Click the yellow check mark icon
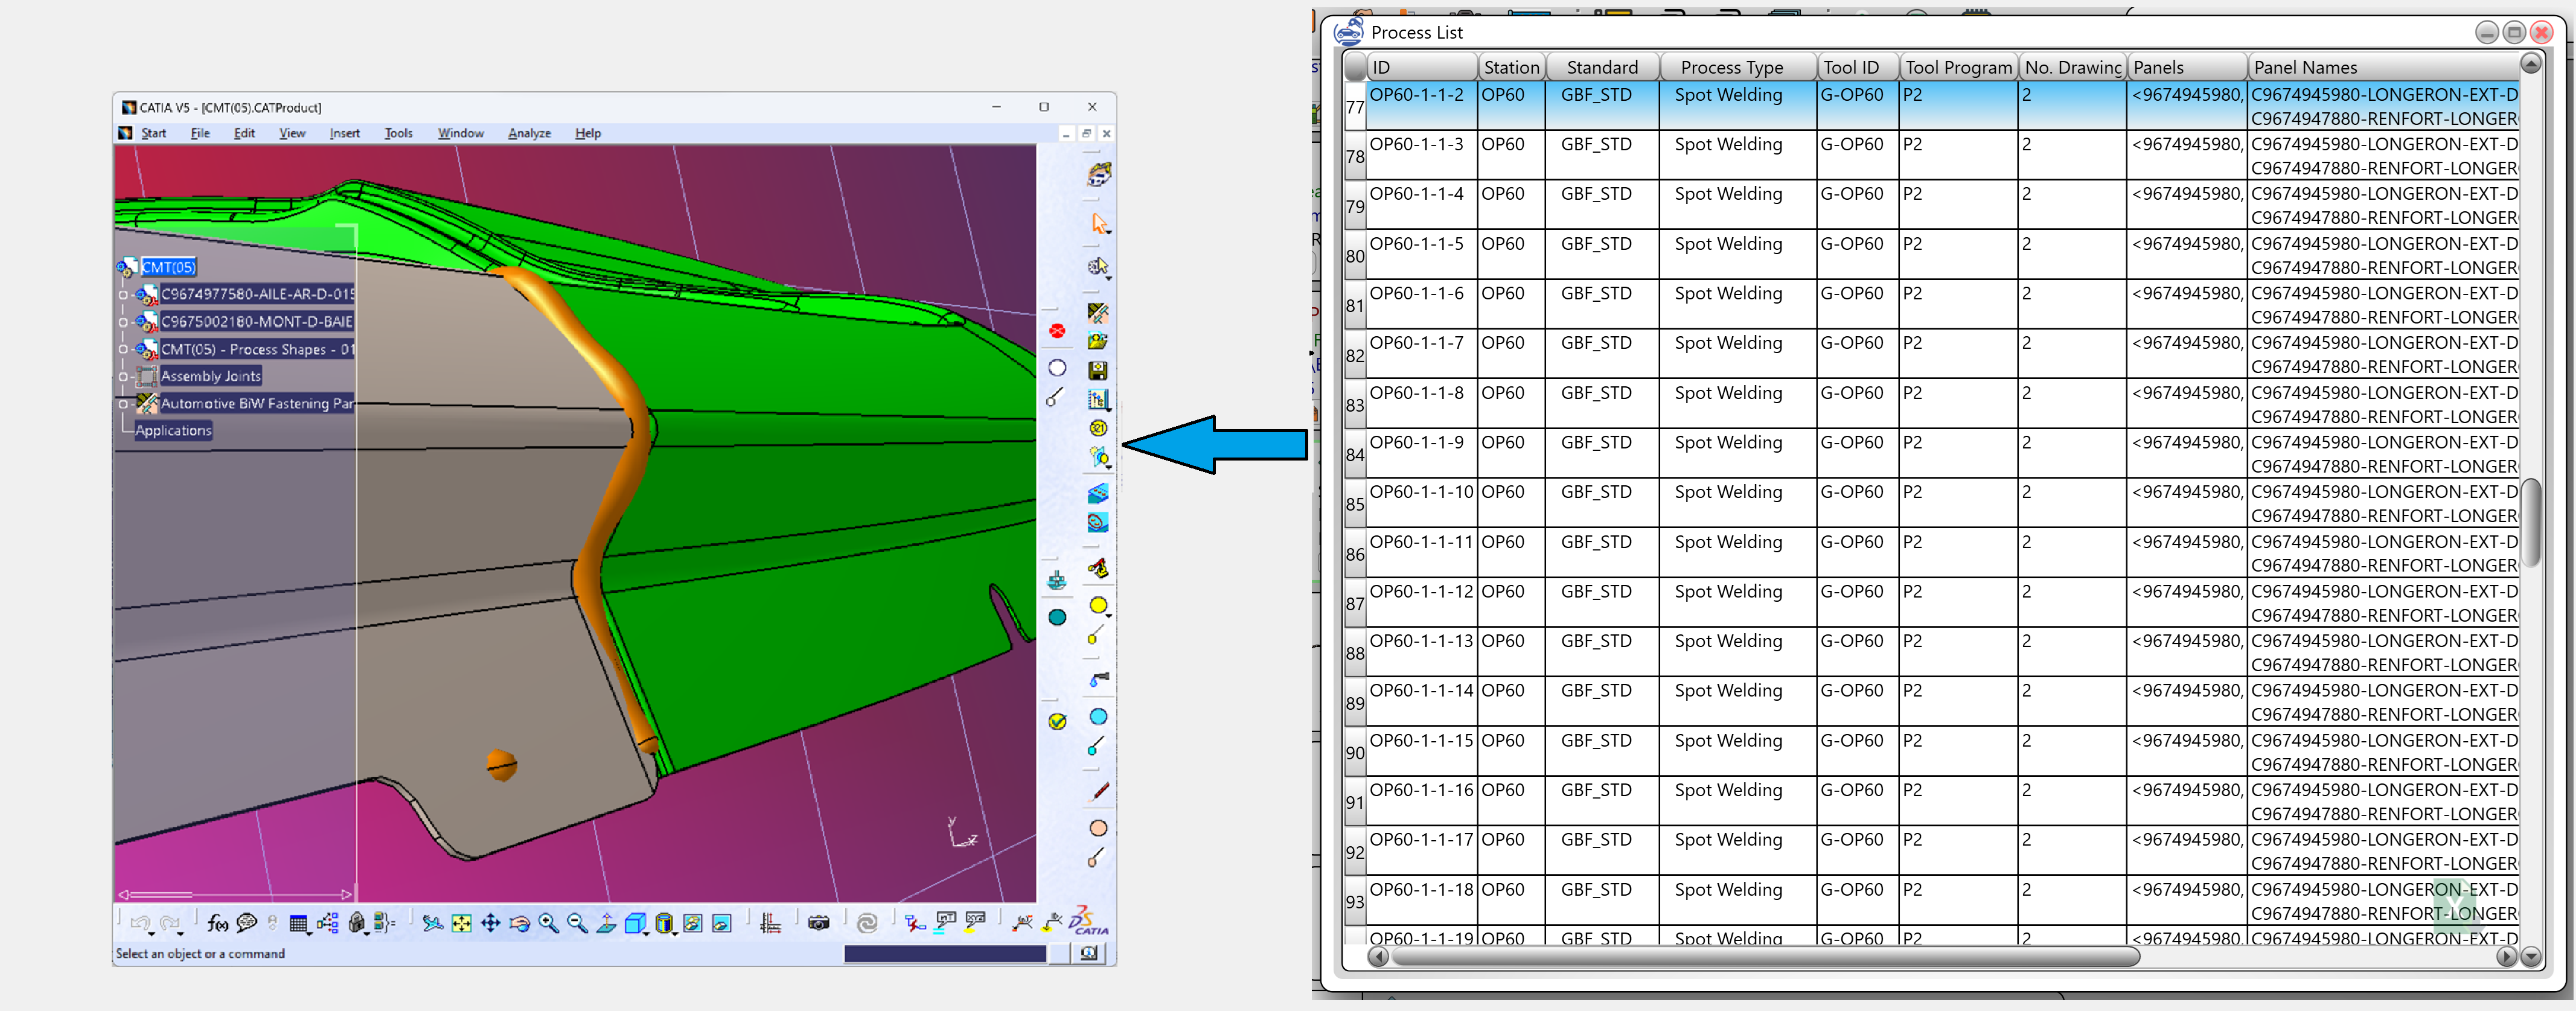 (1057, 721)
